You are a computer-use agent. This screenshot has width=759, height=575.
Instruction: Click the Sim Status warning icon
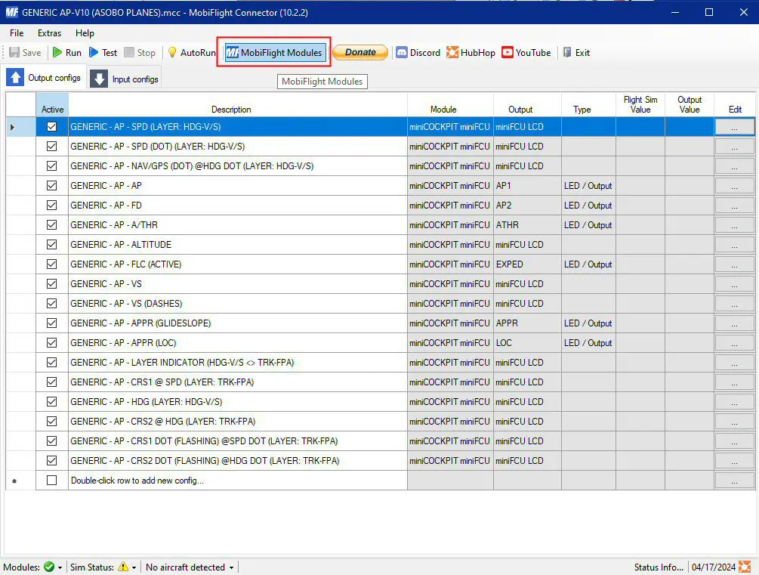(x=123, y=566)
